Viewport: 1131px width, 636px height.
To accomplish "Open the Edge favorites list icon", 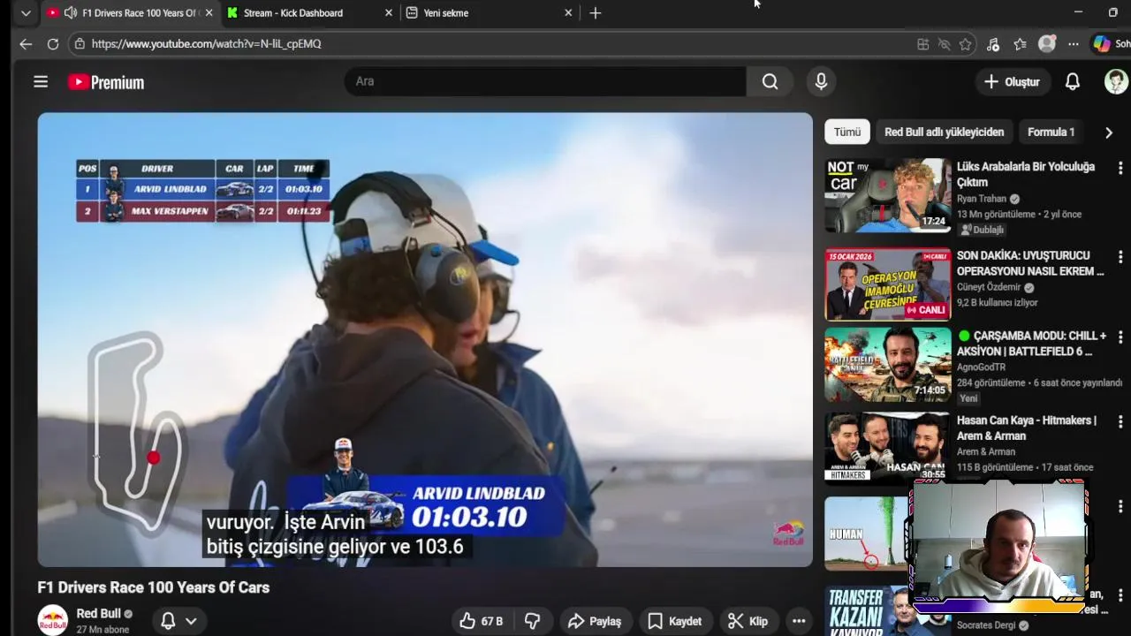I will pos(1021,44).
